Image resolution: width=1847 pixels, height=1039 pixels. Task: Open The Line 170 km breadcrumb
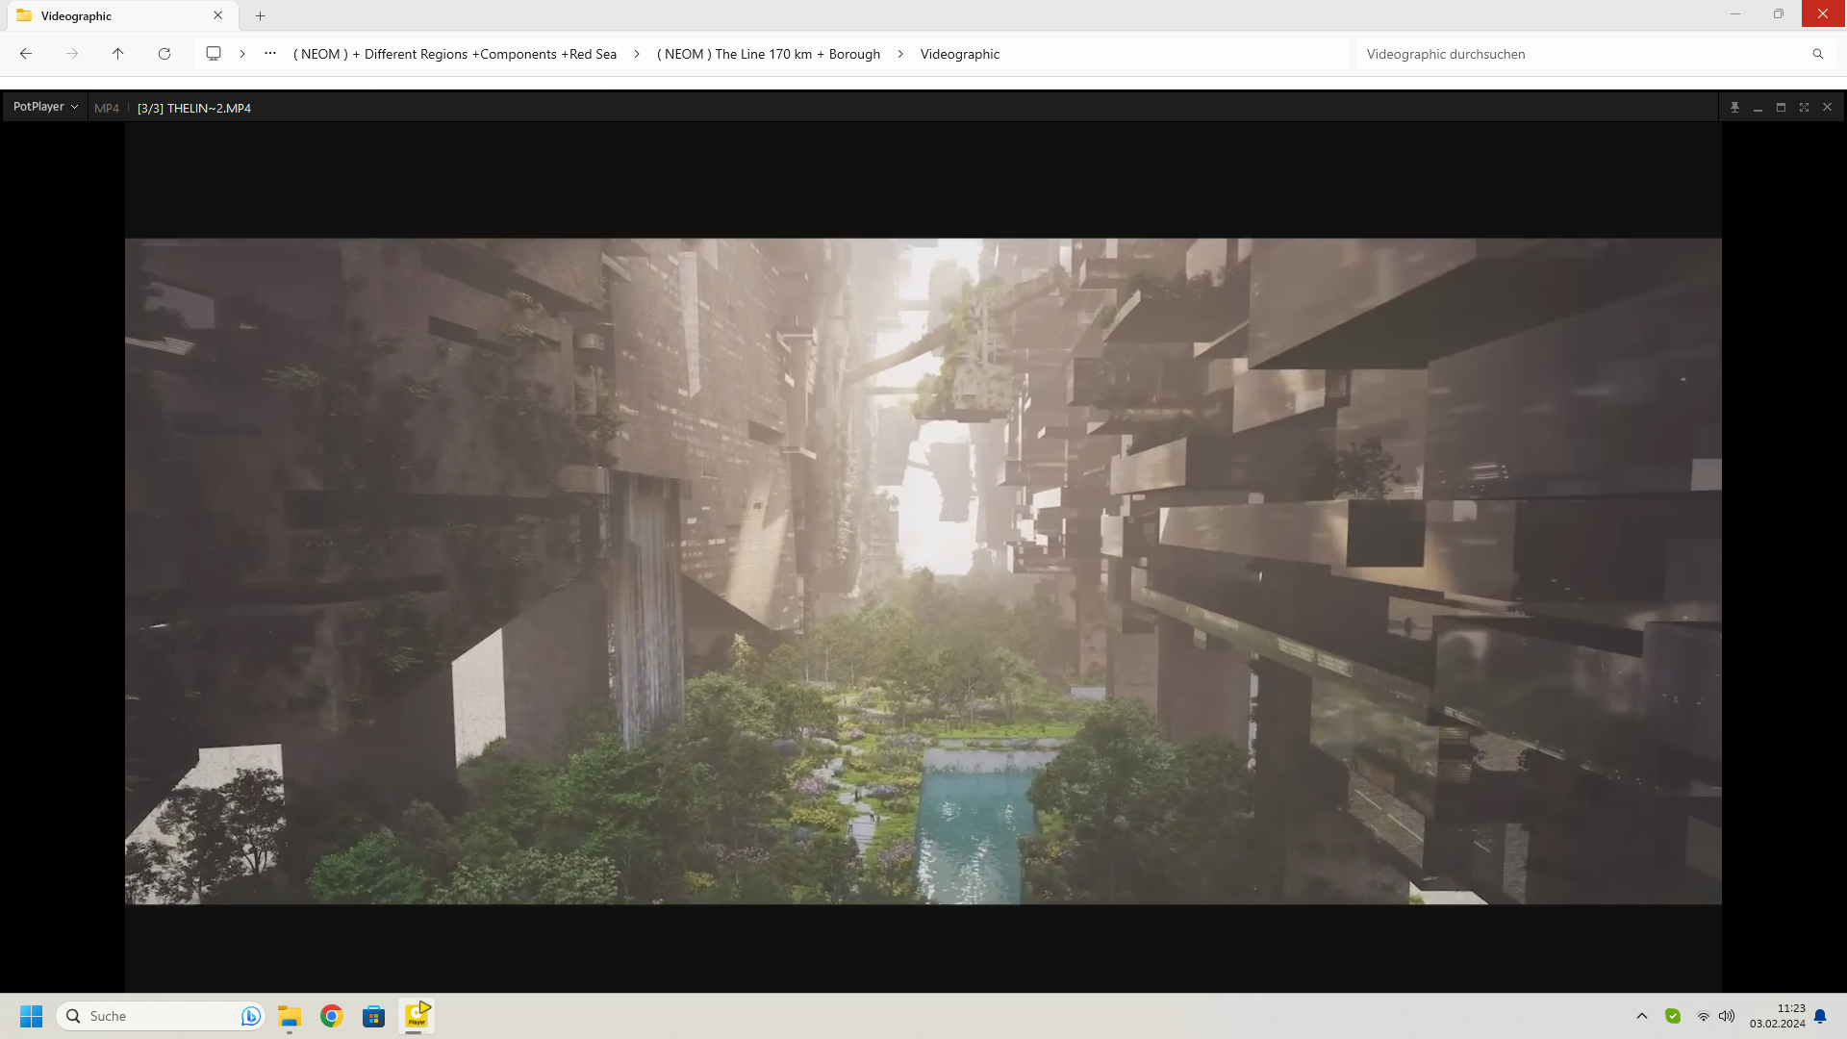coord(769,54)
